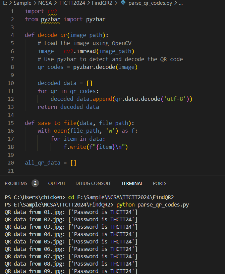Image resolution: width=225 pixels, height=274 pixels.
Task: Click the breadcrumb ellipsis for symbols
Action: pos(181,3)
